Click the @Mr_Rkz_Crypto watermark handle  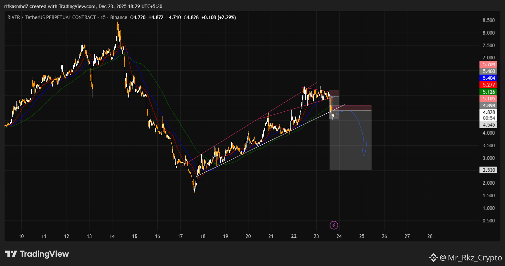(471, 258)
